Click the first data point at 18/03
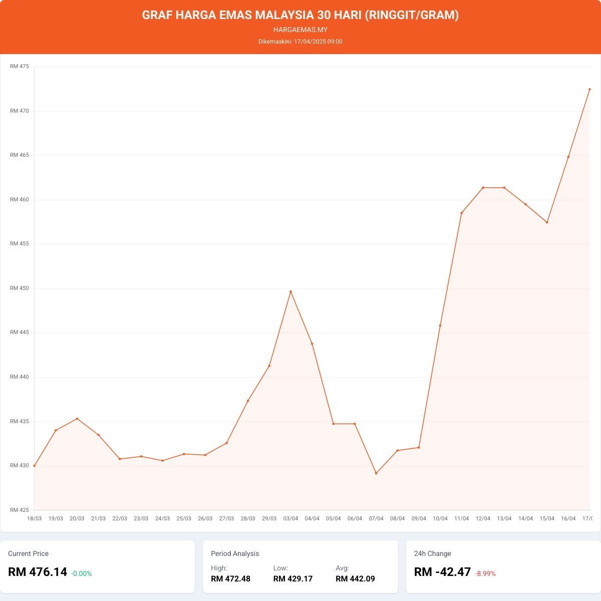The image size is (601, 601). point(35,466)
